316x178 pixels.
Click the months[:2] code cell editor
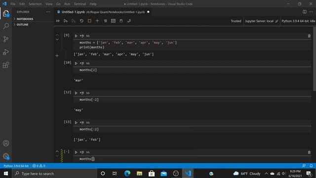click(x=192, y=130)
